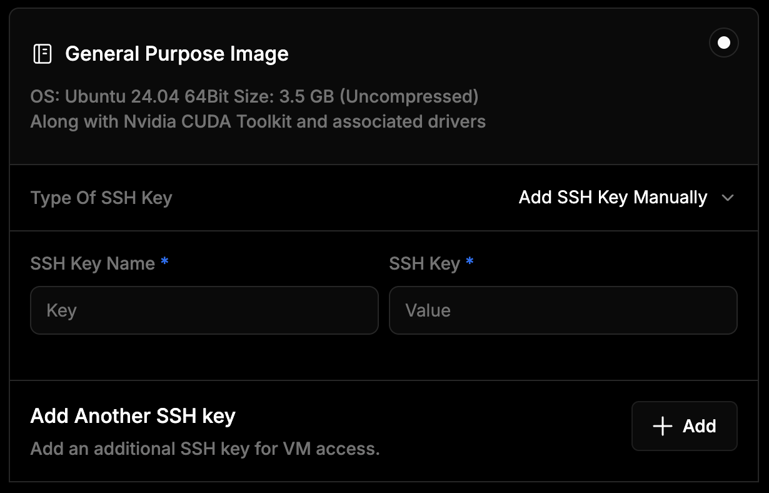Click the General Purpose Image title text

click(177, 54)
